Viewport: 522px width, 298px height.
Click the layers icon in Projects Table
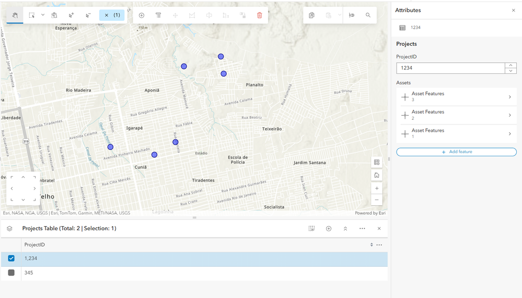click(x=9, y=228)
